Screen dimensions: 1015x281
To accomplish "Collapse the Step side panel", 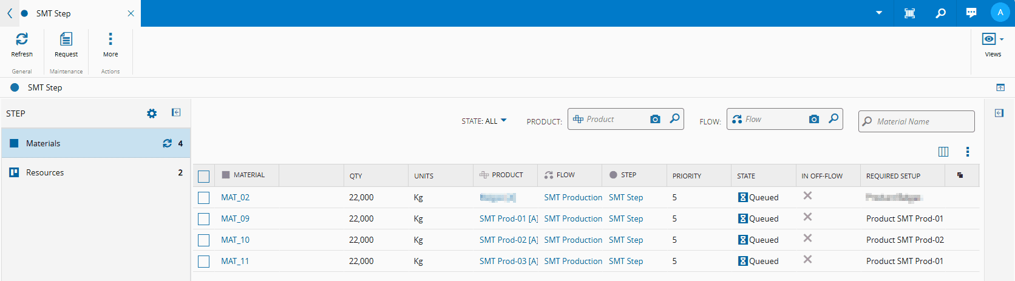I will click(x=176, y=112).
